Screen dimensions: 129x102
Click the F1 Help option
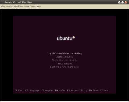[x=19, y=90]
